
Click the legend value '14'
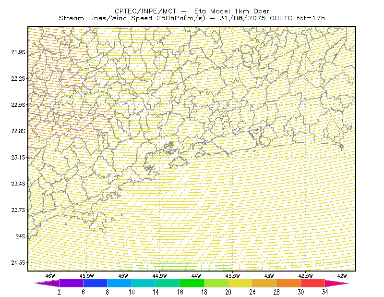[156, 292]
